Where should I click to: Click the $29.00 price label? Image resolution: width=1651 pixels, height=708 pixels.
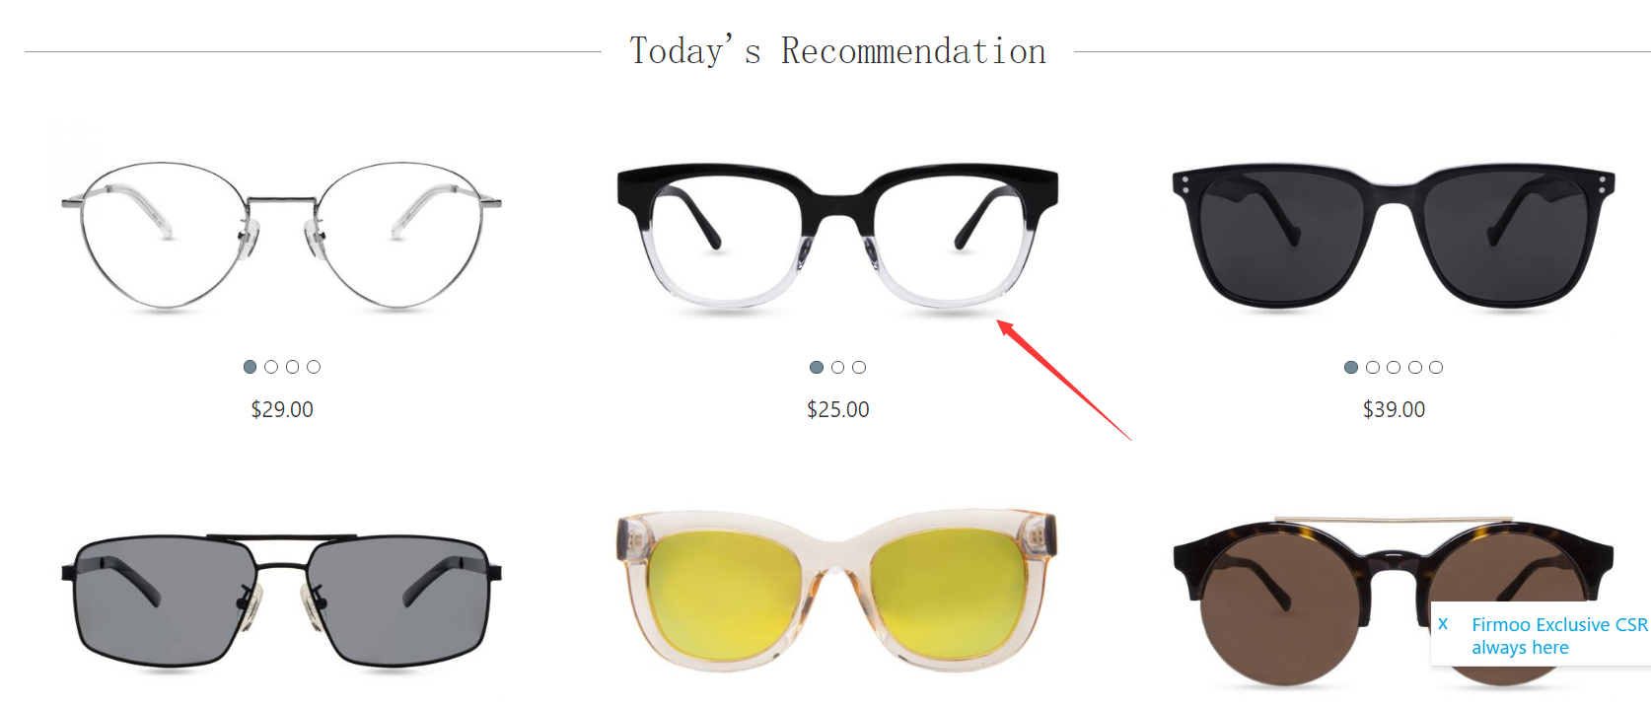click(x=282, y=409)
